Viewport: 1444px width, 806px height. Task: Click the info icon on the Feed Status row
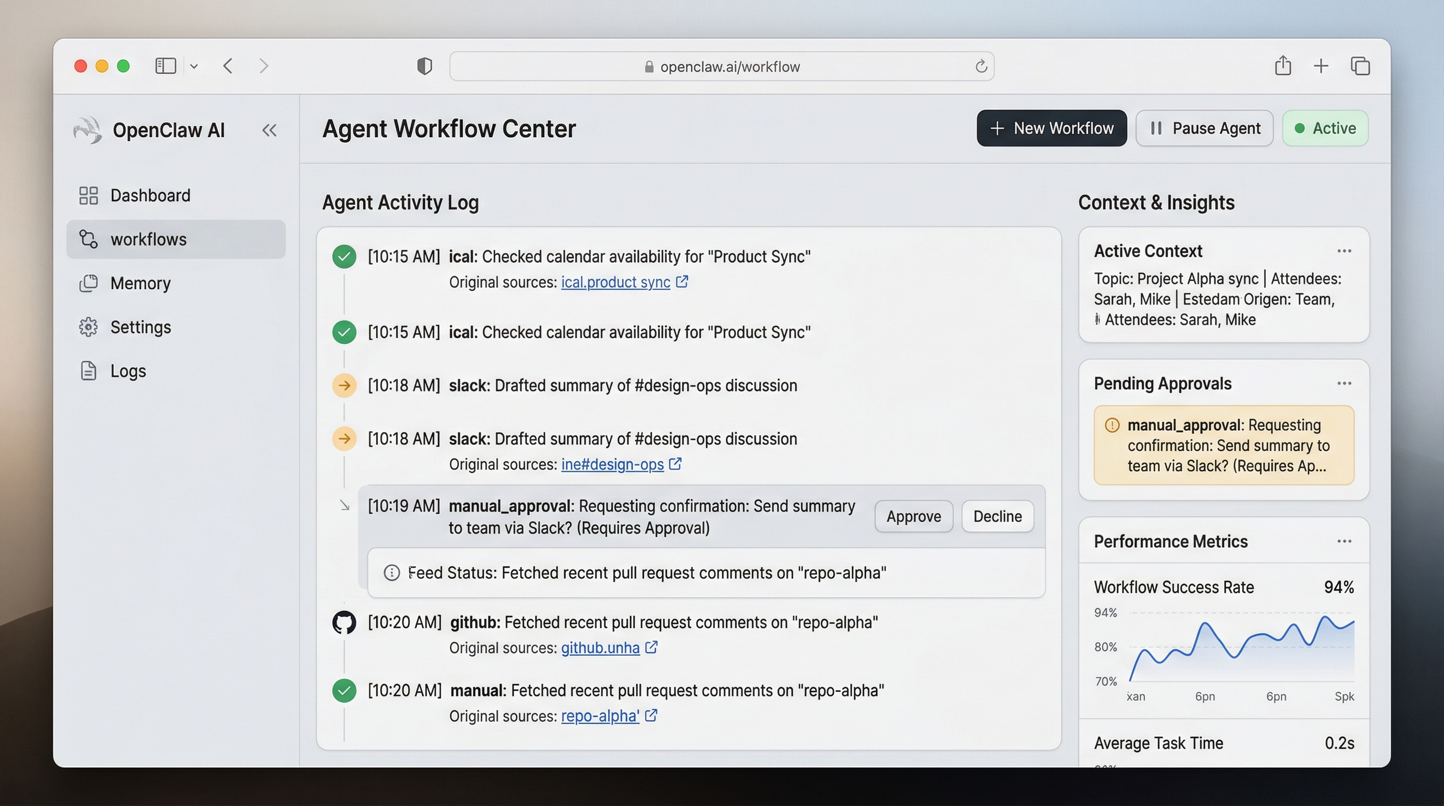(391, 573)
